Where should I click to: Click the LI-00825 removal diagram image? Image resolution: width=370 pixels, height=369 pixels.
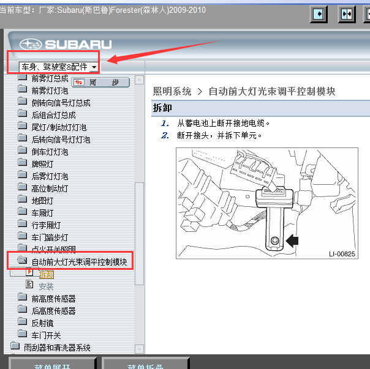coord(267,203)
